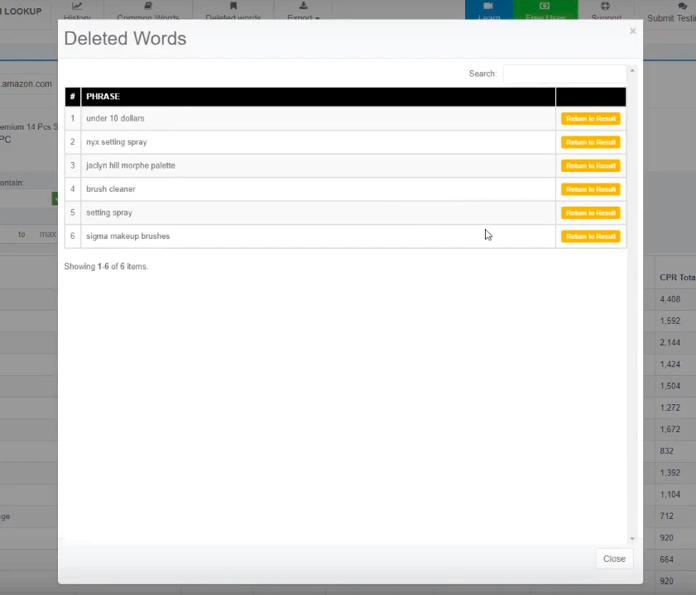Expand the Export dropdown arrow

coord(317,18)
